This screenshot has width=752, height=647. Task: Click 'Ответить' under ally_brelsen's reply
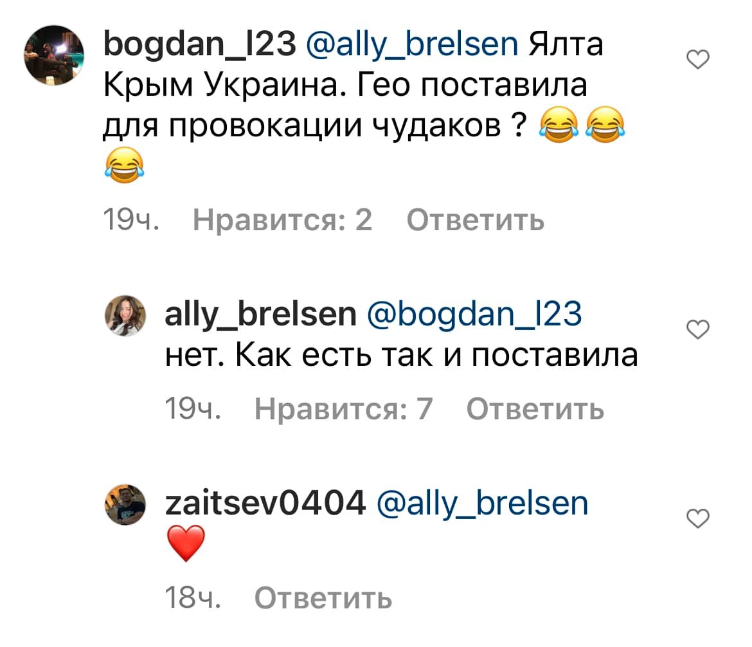tap(535, 409)
